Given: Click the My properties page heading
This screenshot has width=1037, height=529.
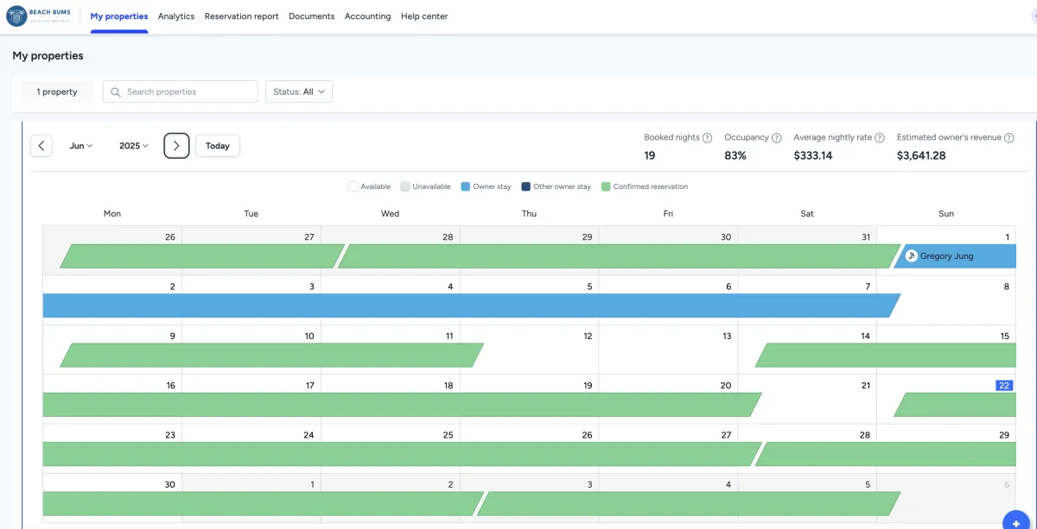Looking at the screenshot, I should 48,55.
